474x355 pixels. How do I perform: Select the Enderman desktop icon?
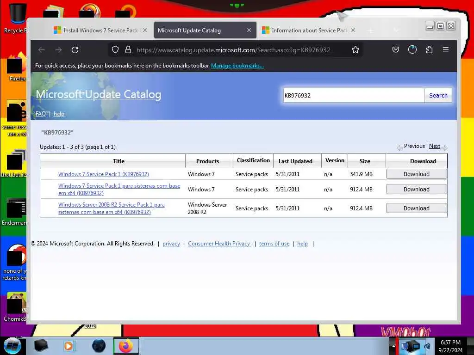click(14, 212)
